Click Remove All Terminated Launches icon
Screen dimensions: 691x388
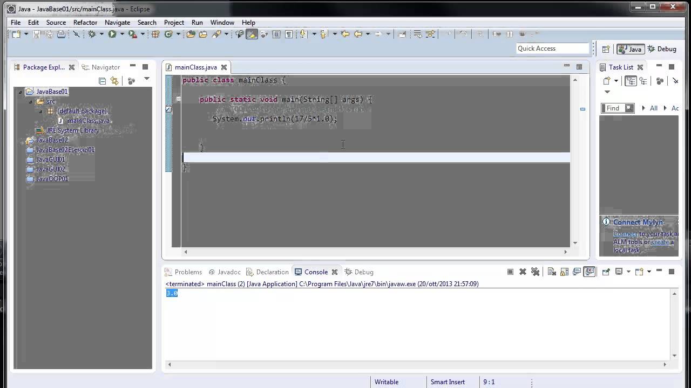(535, 272)
